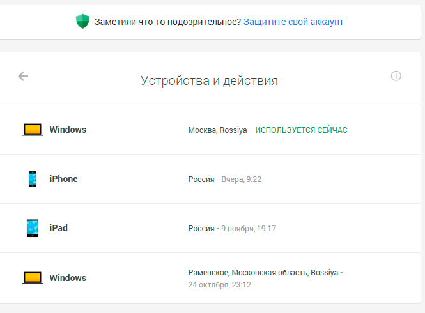Screen dimensions: 425x313
Task: Select the iPad device name
Action: pos(58,228)
